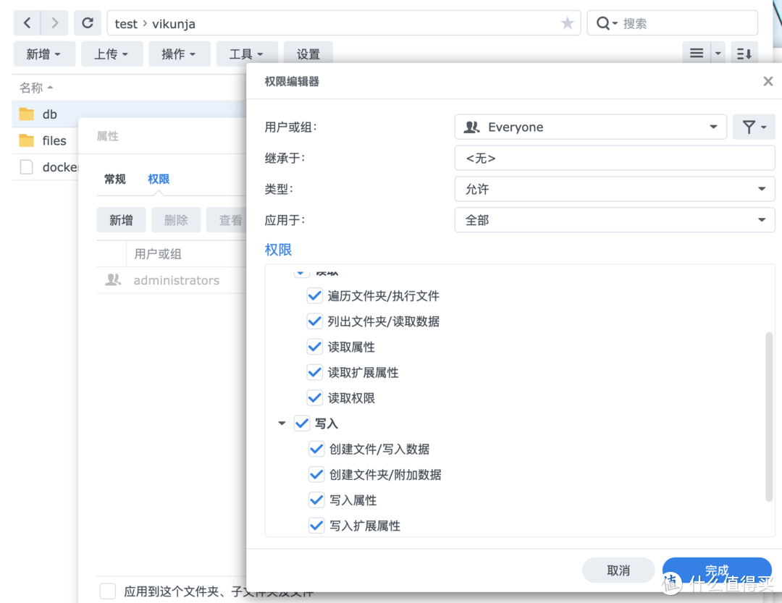Image resolution: width=782 pixels, height=603 pixels.
Task: Click the 完成 button
Action: click(x=716, y=570)
